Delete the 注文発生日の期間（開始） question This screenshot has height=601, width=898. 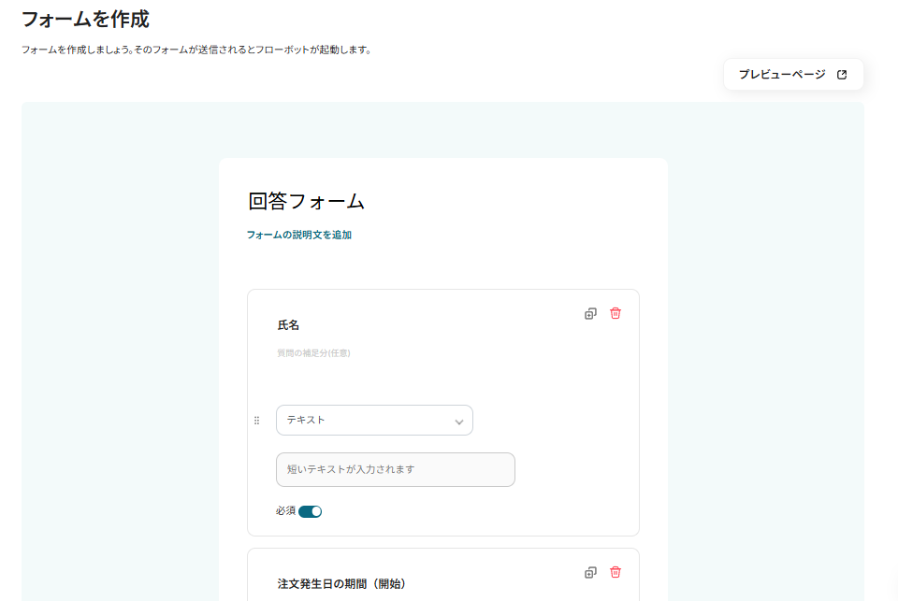pyautogui.click(x=616, y=572)
